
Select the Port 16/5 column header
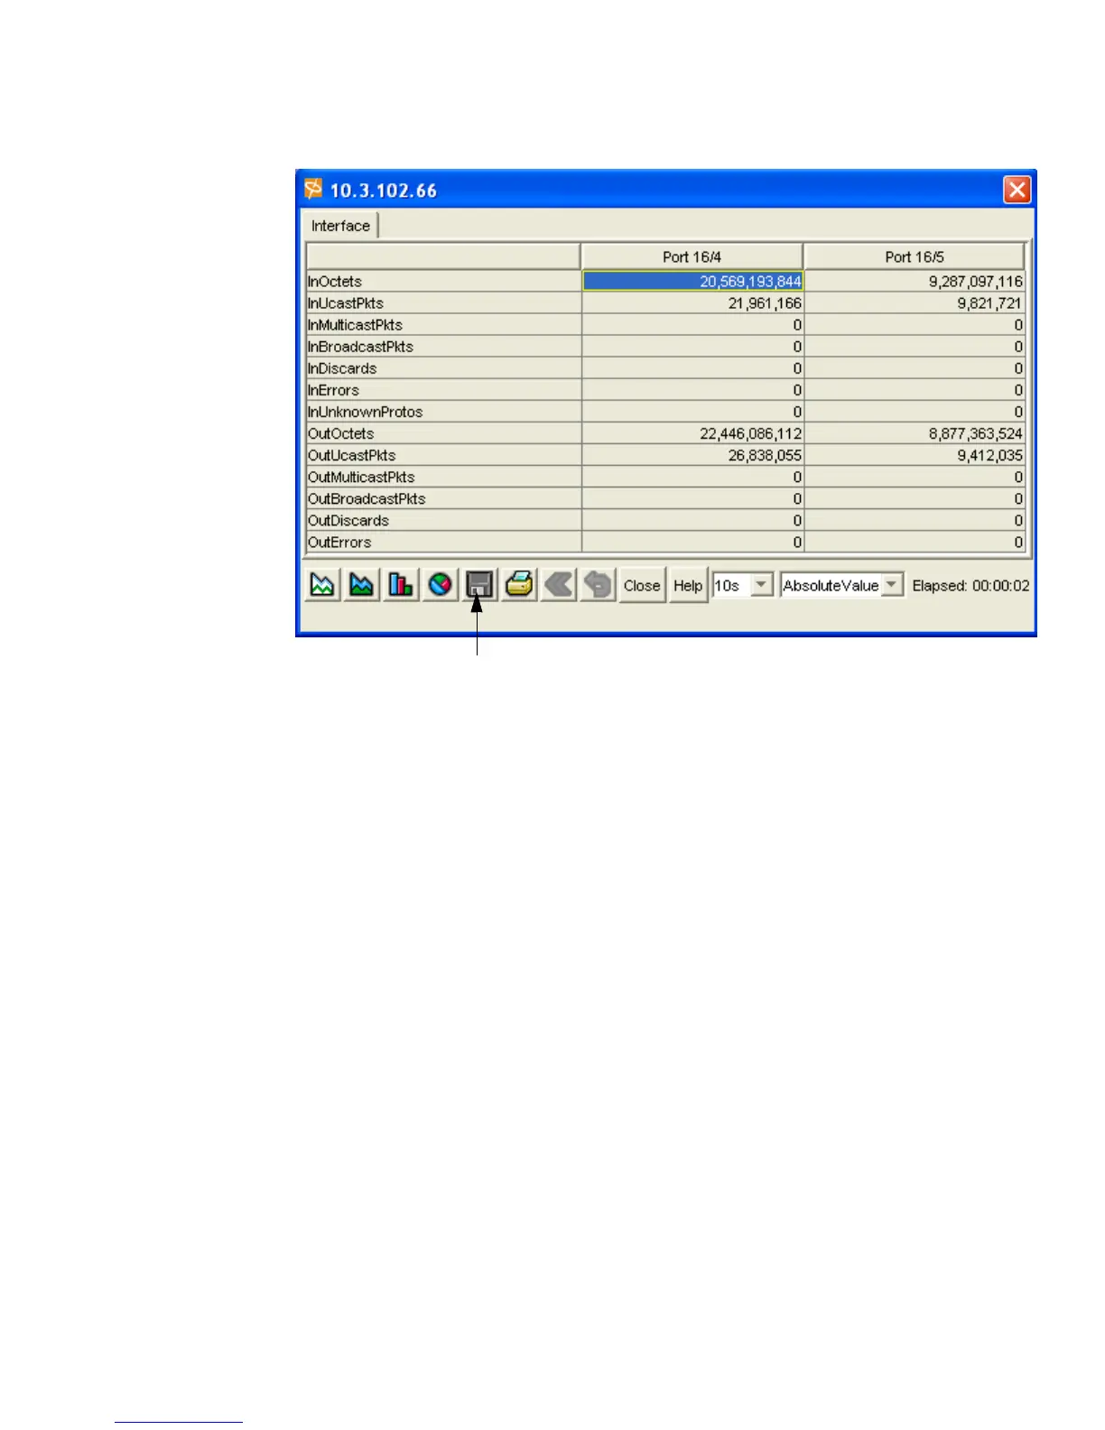pyautogui.click(x=915, y=256)
